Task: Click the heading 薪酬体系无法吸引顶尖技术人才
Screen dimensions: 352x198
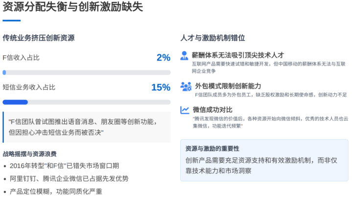Action: pyautogui.click(x=238, y=55)
